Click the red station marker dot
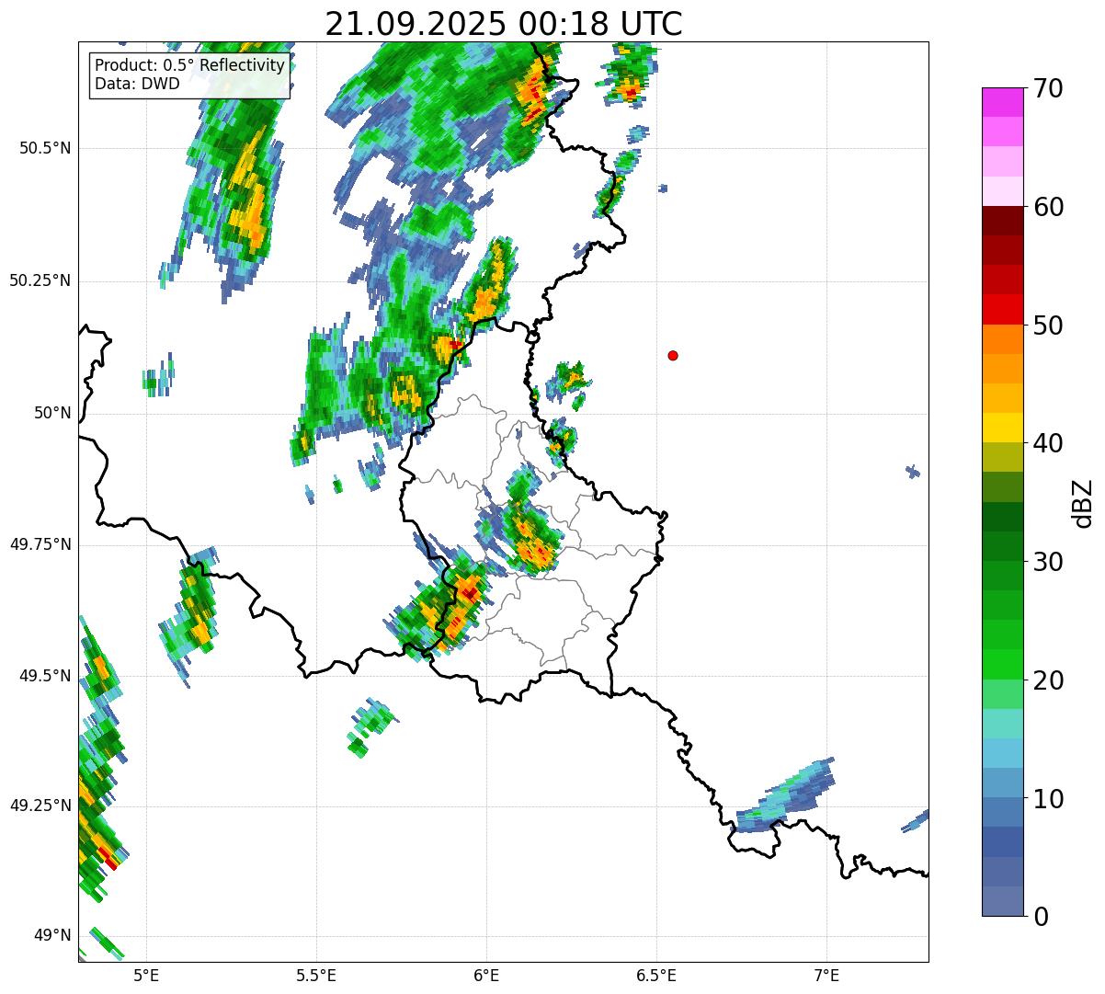Image resolution: width=1105 pixels, height=994 pixels. pyautogui.click(x=673, y=355)
